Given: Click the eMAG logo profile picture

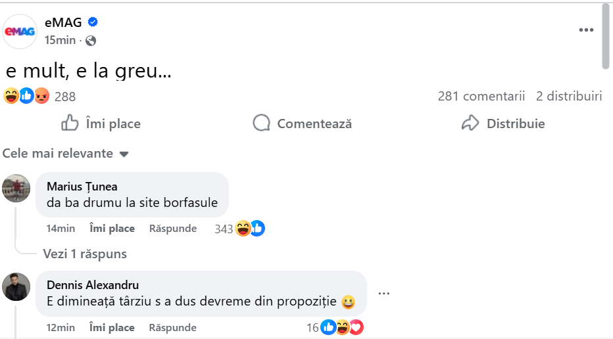Looking at the screenshot, I should [x=20, y=31].
